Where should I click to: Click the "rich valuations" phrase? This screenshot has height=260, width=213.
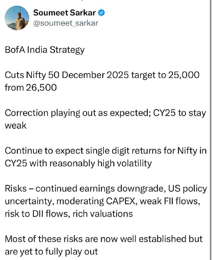click(x=103, y=214)
